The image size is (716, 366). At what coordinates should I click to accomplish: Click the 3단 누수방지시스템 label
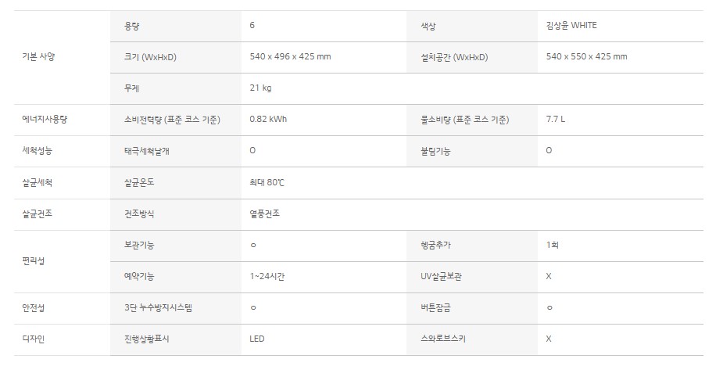[x=158, y=307]
